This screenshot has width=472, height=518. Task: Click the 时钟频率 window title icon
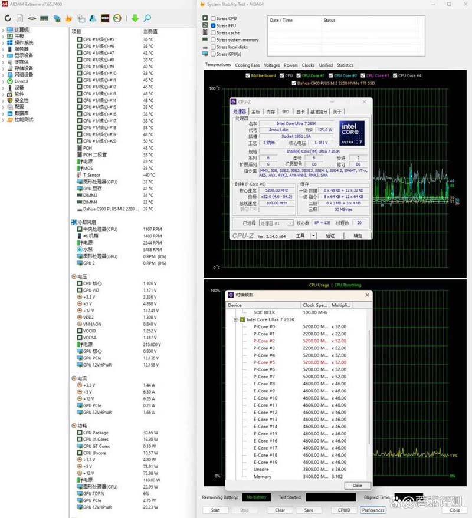231,295
